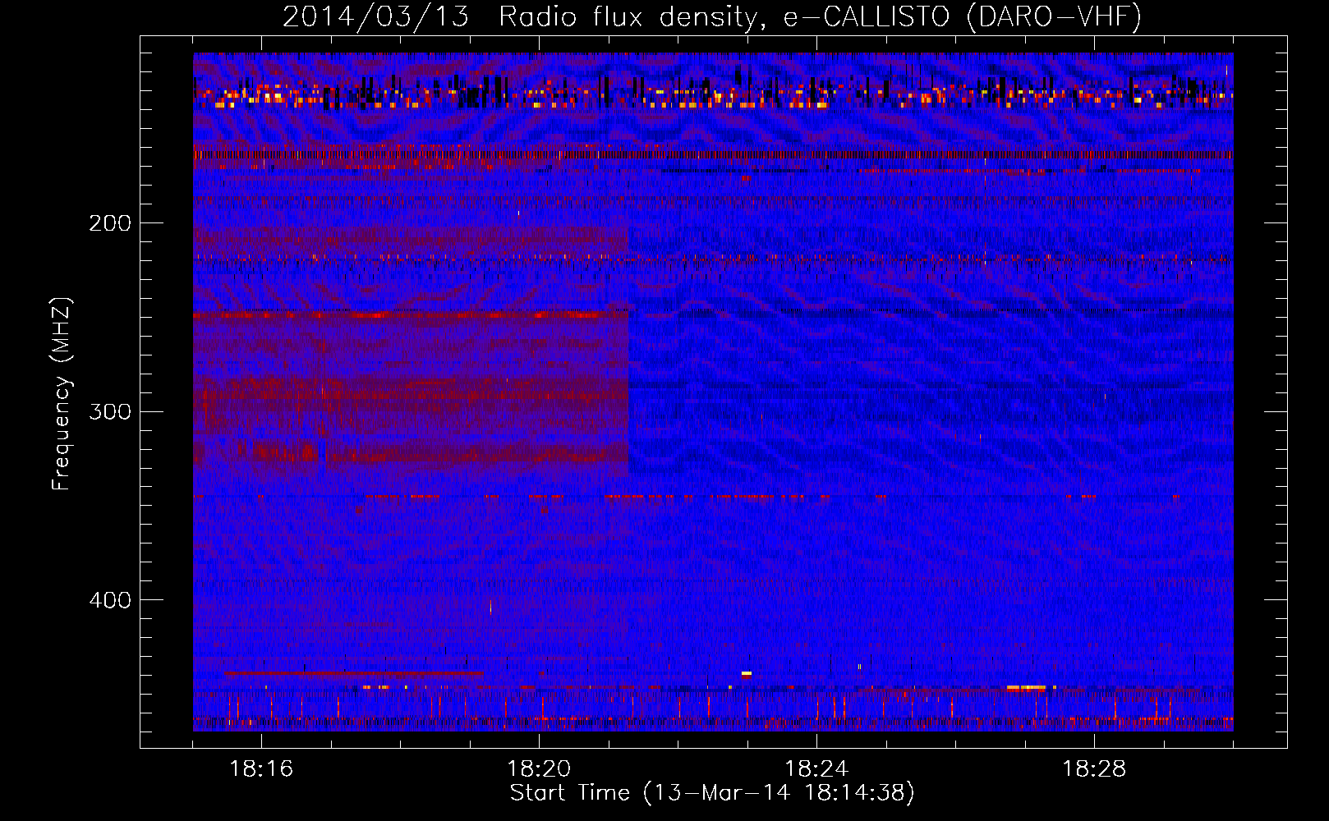
Task: Click the "200" frequency tick label
Action: 110,223
